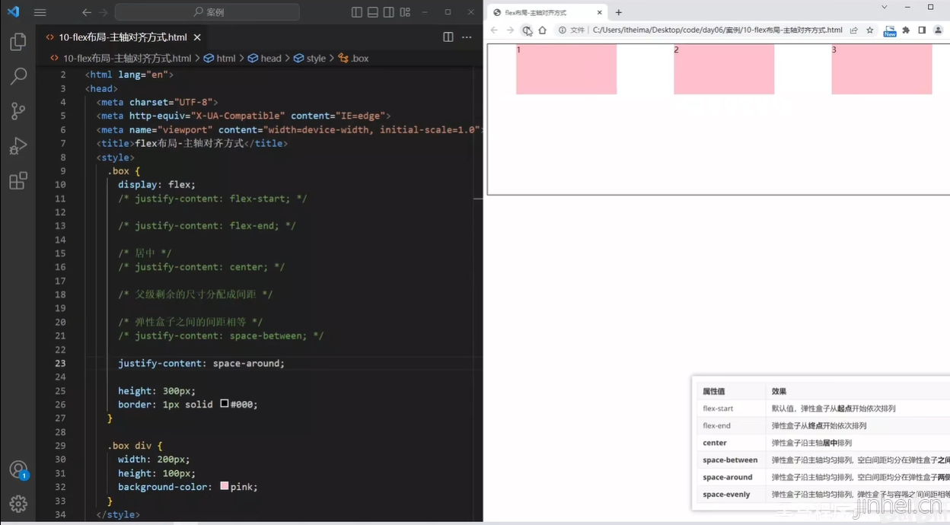
Task: Toggle bottom panel layout icon
Action: pos(373,12)
